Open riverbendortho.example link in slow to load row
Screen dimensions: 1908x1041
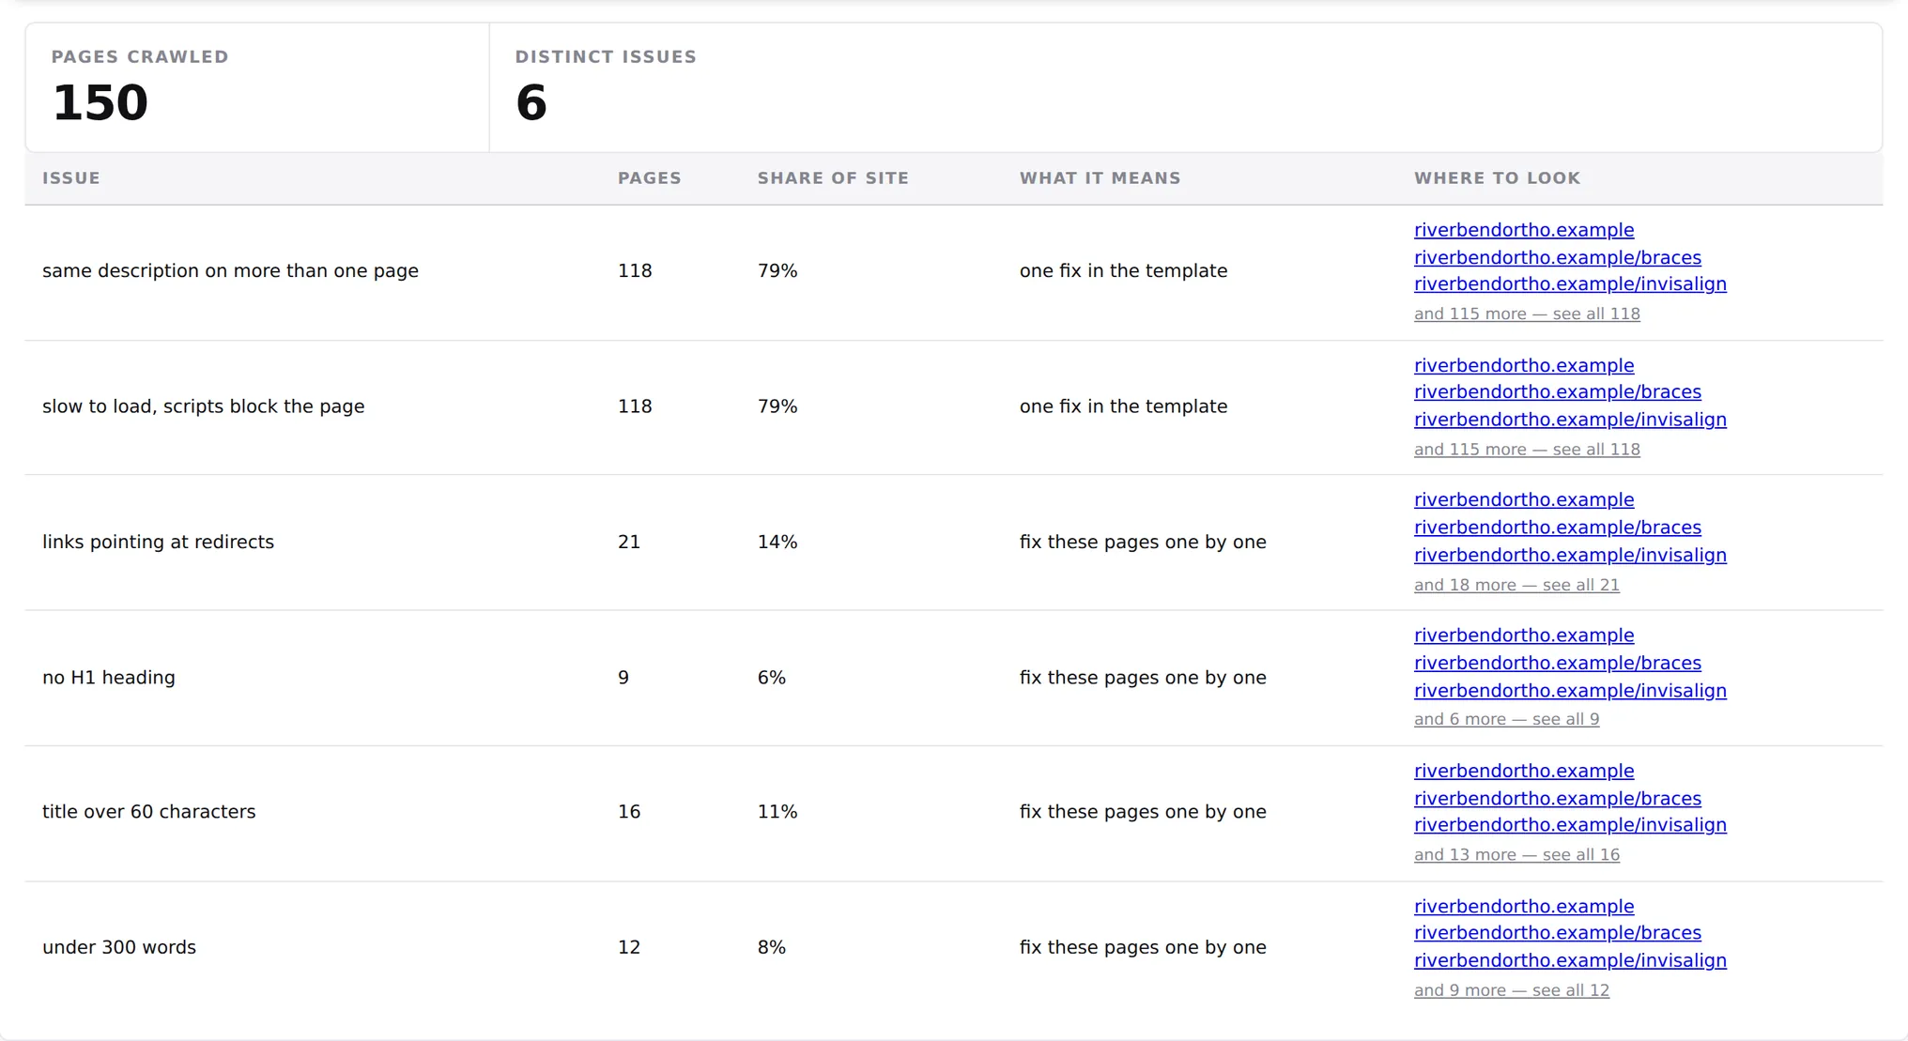coord(1523,365)
